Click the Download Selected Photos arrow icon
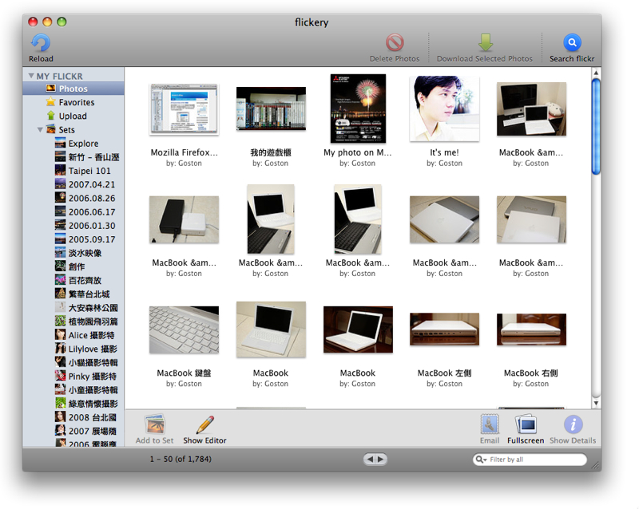The width and height of the screenshot is (639, 509). [485, 42]
